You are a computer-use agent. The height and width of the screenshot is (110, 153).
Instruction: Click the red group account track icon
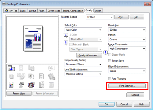[31, 85]
